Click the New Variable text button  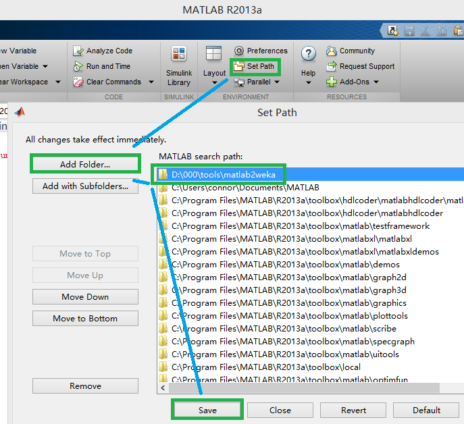pyautogui.click(x=18, y=51)
